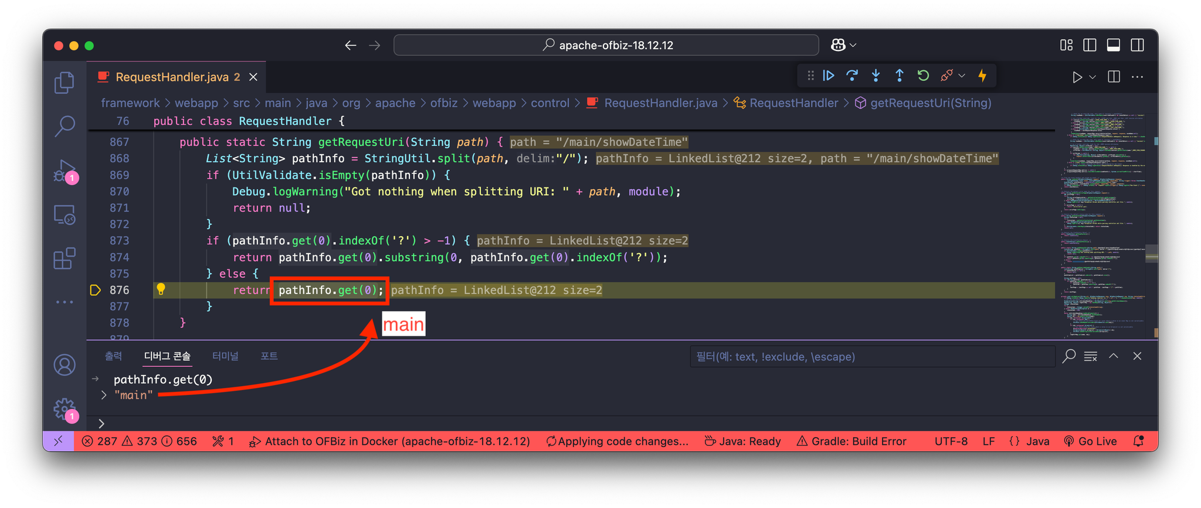This screenshot has height=508, width=1201.
Task: Open Copilot chat menu in title bar
Action: (843, 45)
